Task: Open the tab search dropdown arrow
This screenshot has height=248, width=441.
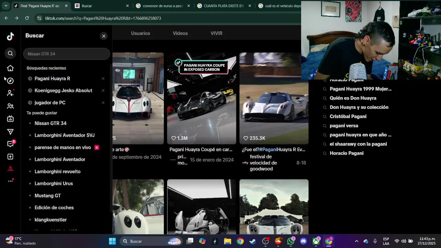Action: click(x=6, y=6)
